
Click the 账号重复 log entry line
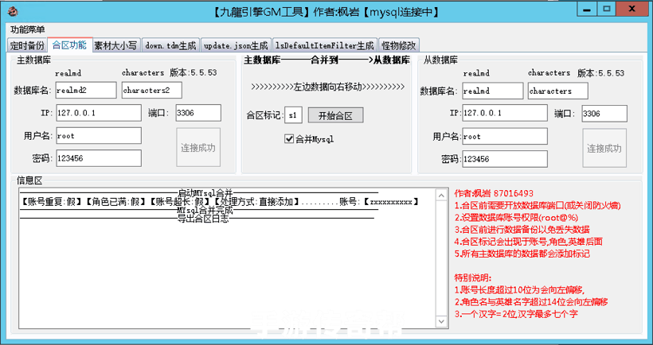pos(220,202)
